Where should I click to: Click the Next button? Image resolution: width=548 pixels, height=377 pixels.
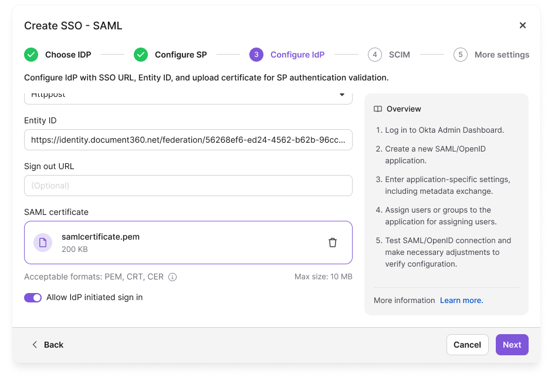[x=512, y=345]
